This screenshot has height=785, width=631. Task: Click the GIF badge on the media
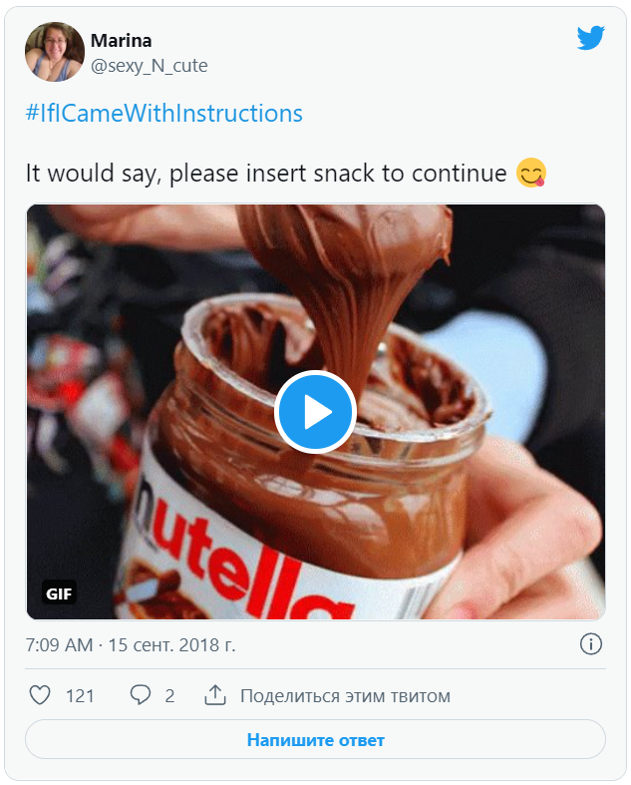point(60,593)
